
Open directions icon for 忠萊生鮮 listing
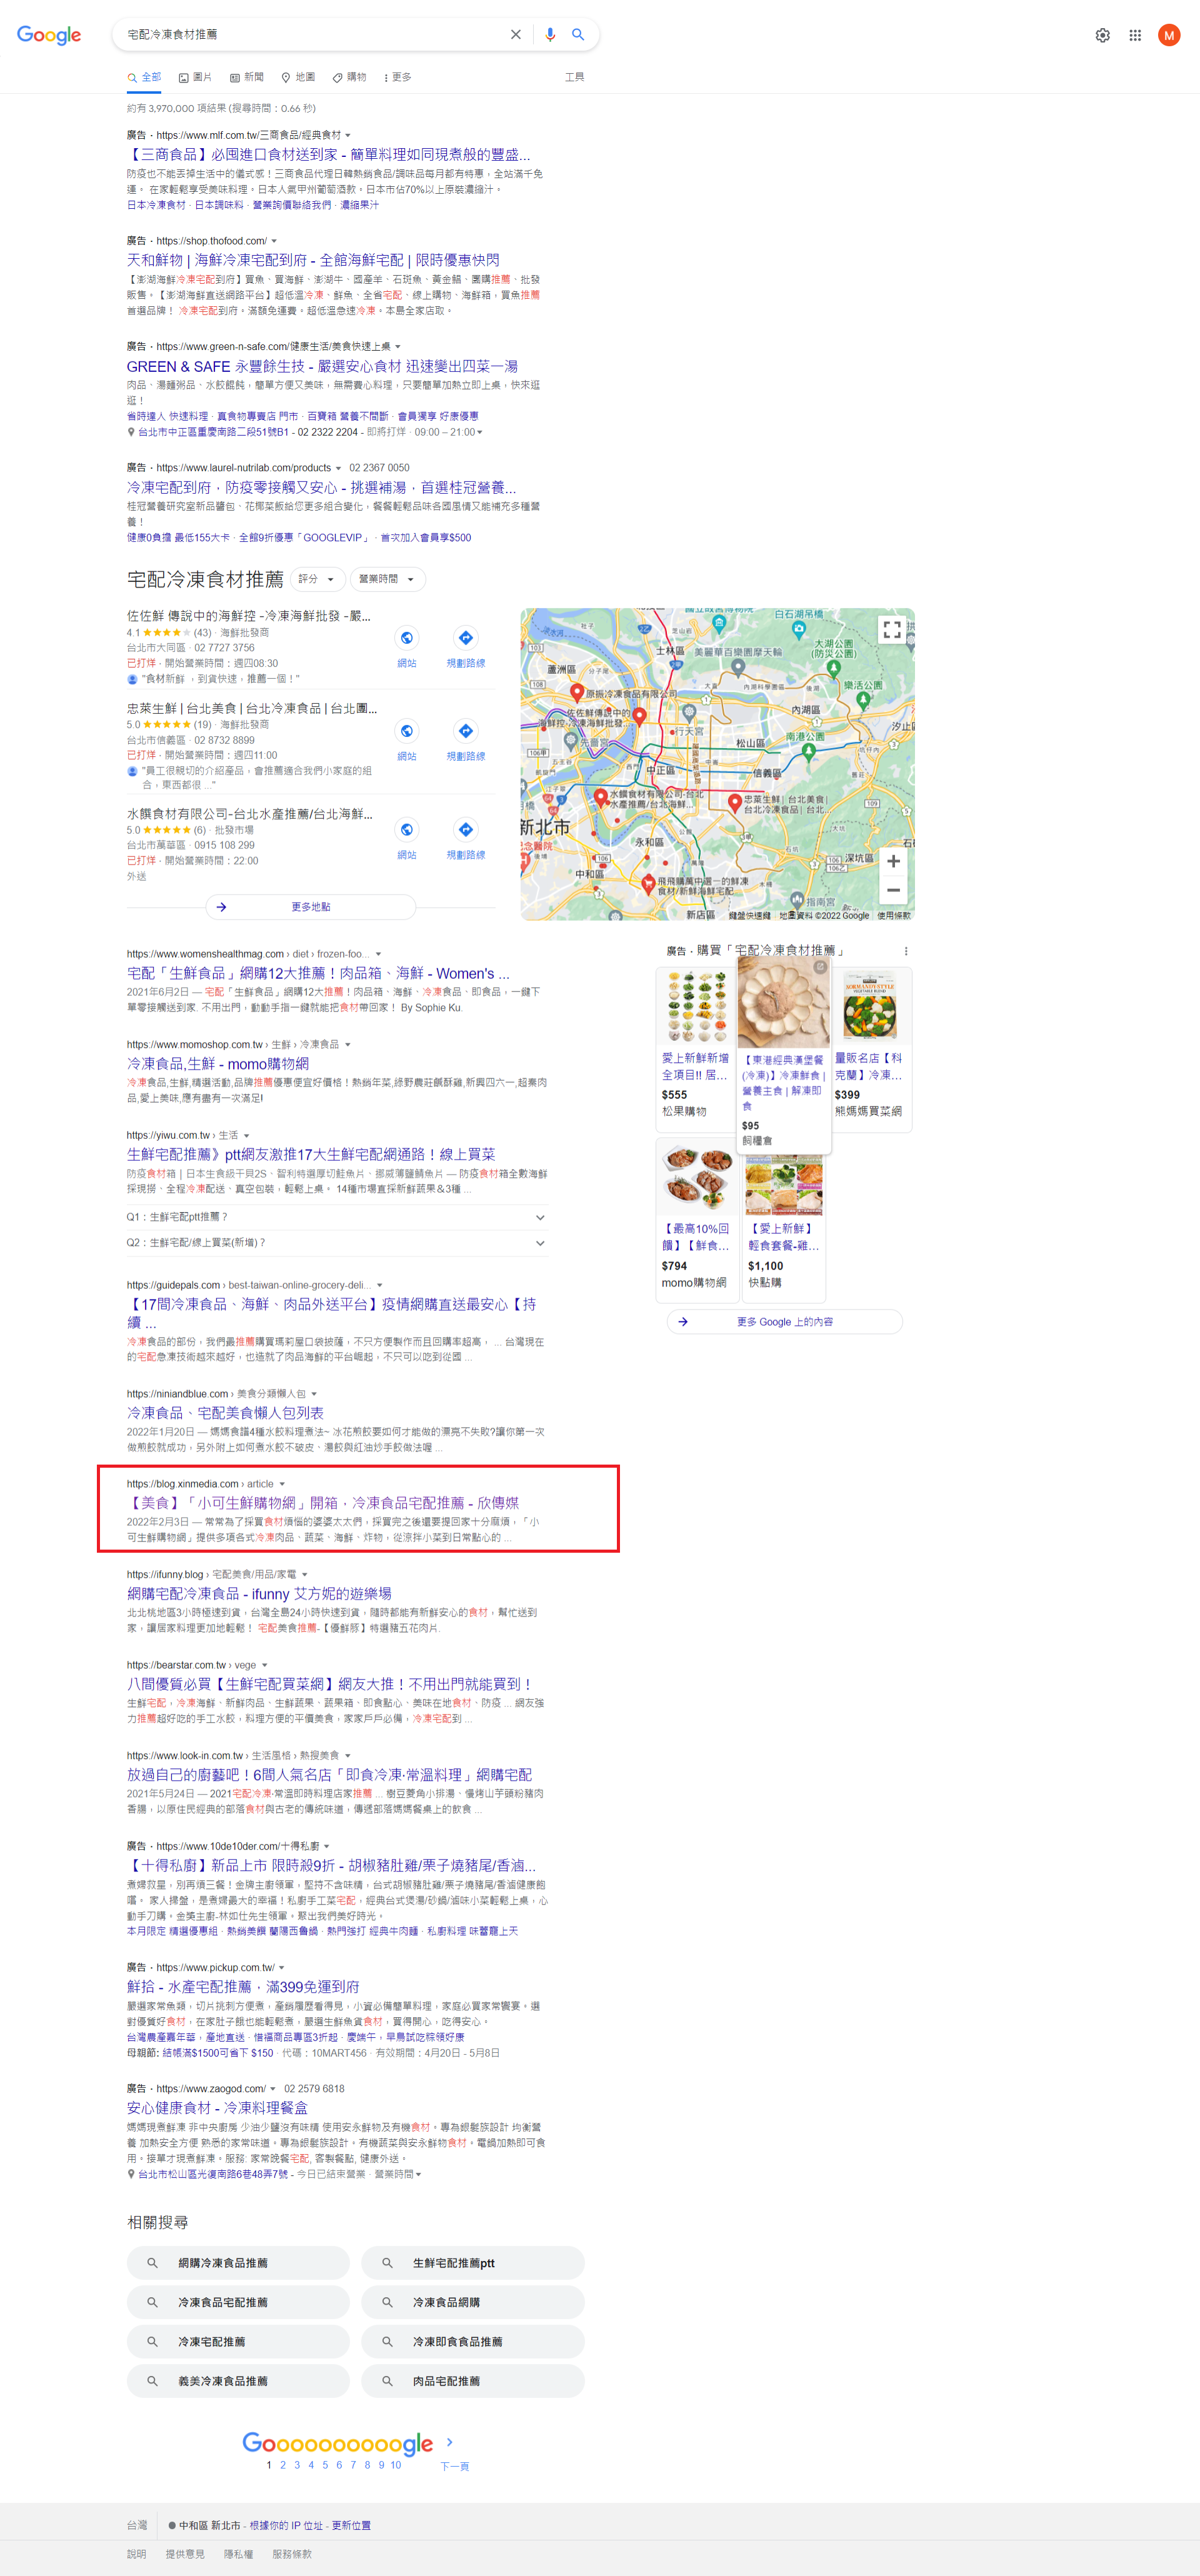click(x=465, y=730)
